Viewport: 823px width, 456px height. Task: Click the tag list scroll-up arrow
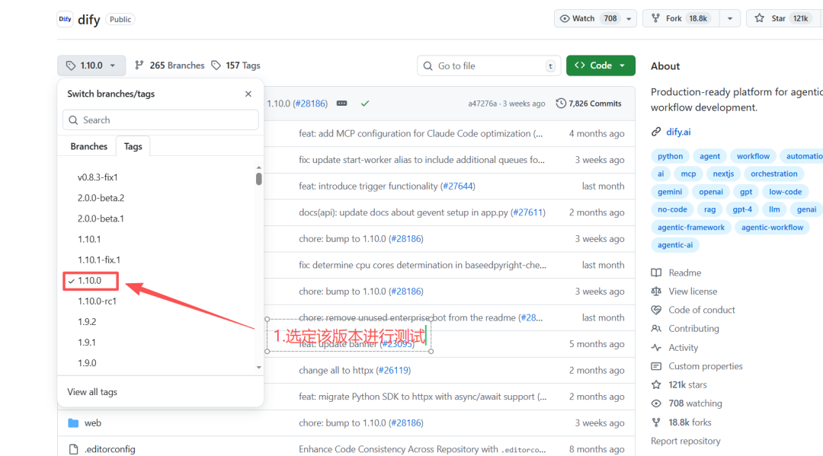point(259,167)
